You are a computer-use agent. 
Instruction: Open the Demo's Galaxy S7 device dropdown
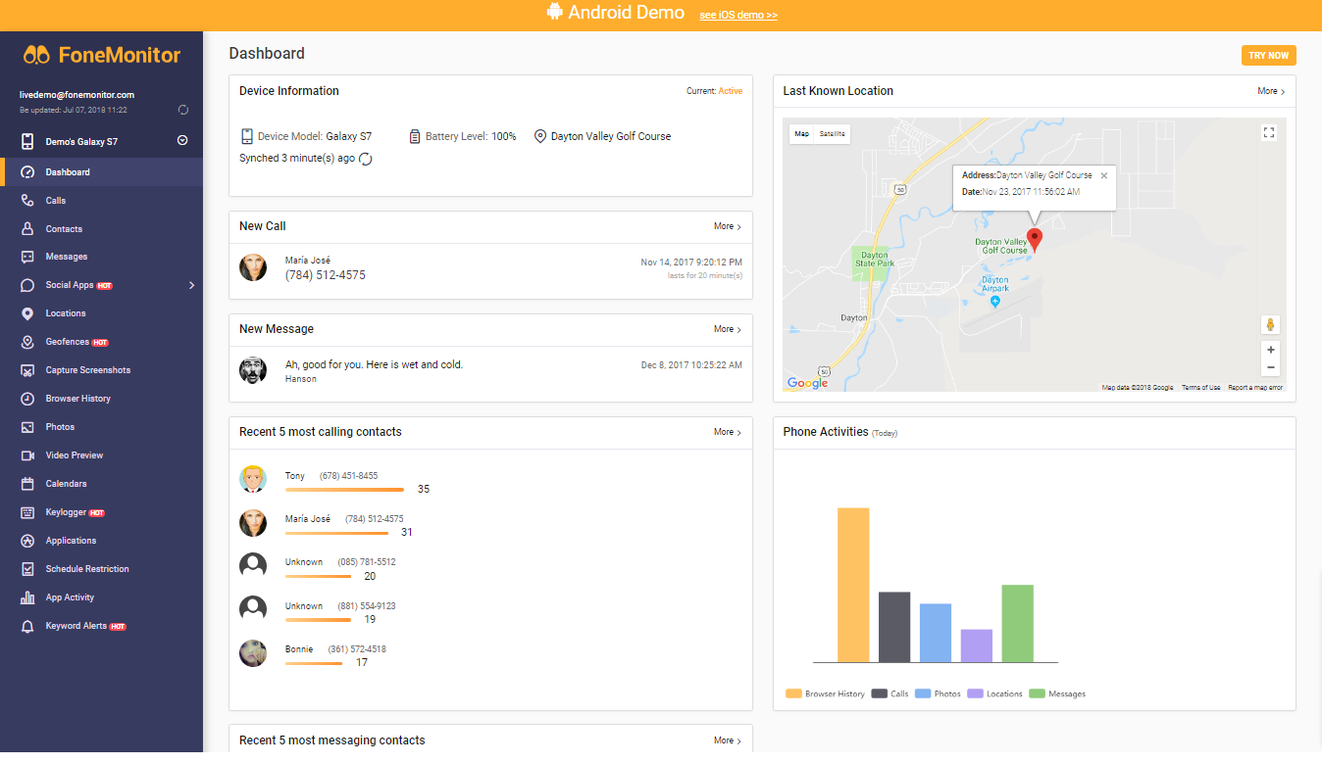(182, 141)
